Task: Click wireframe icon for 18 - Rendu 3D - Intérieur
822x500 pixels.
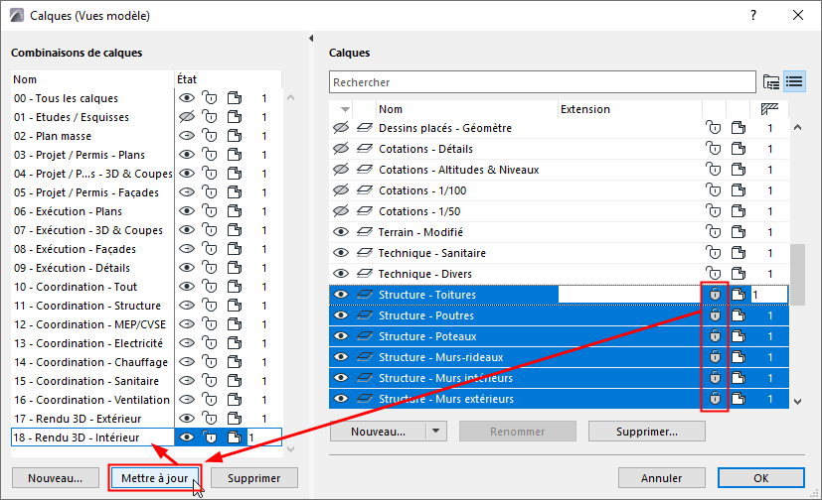Action: pyautogui.click(x=235, y=437)
